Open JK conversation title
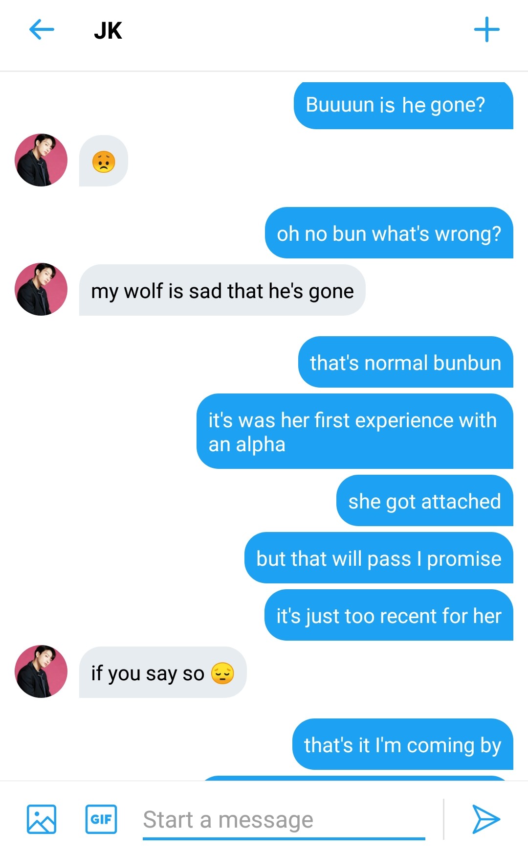This screenshot has height=855, width=528. [108, 30]
